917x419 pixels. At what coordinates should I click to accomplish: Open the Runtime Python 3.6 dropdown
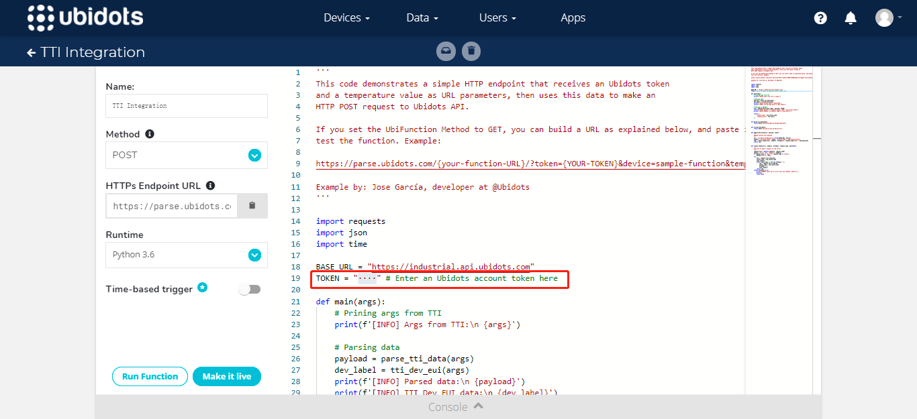tap(187, 255)
